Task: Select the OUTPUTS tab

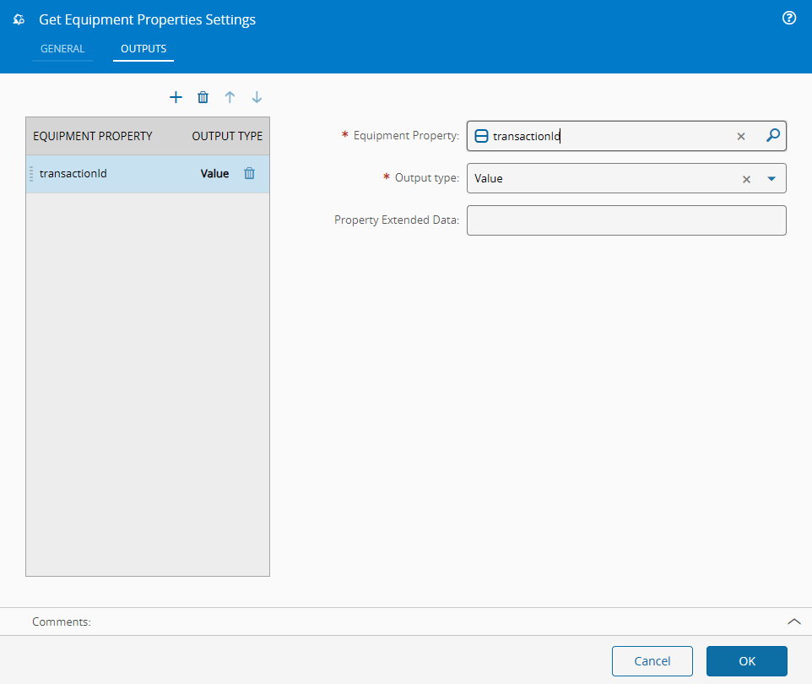Action: (143, 49)
